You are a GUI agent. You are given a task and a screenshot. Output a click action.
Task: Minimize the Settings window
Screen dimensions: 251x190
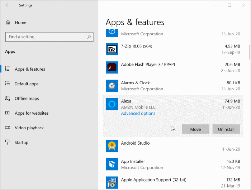click(x=215, y=5)
